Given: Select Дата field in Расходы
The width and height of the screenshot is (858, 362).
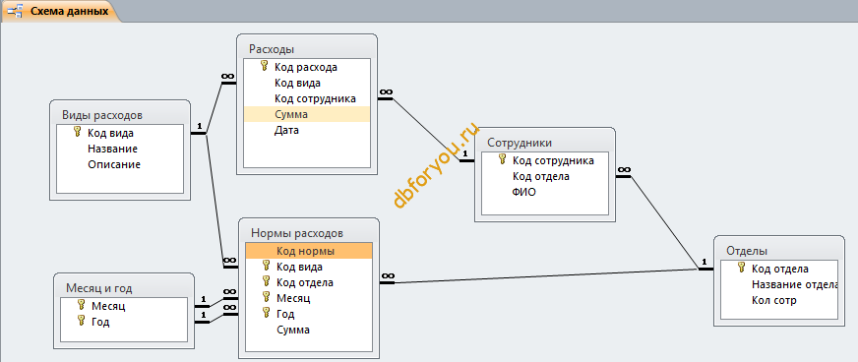Looking at the screenshot, I should (x=306, y=131).
